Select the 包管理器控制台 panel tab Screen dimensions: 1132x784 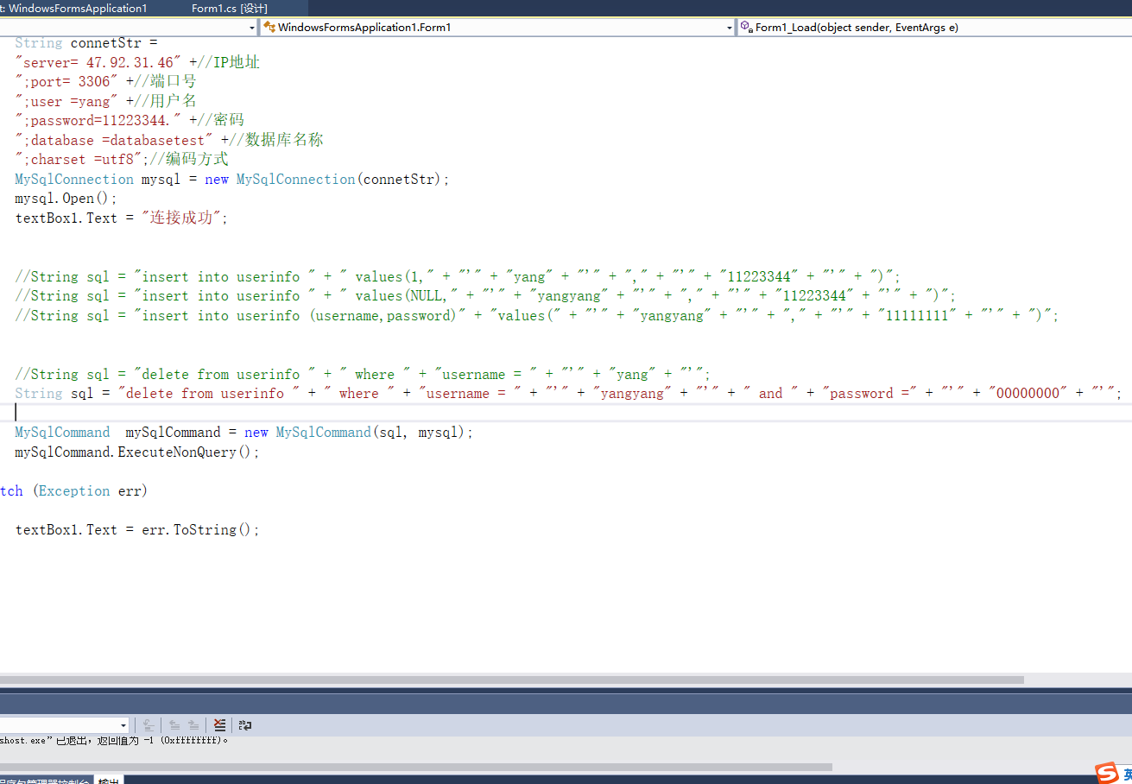[43, 780]
